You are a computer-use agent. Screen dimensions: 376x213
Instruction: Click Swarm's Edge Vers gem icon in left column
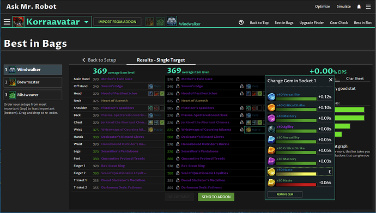click(150, 86)
